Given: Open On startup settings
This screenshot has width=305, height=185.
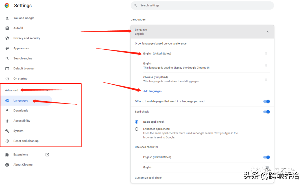Looking at the screenshot, I should tap(20, 79).
